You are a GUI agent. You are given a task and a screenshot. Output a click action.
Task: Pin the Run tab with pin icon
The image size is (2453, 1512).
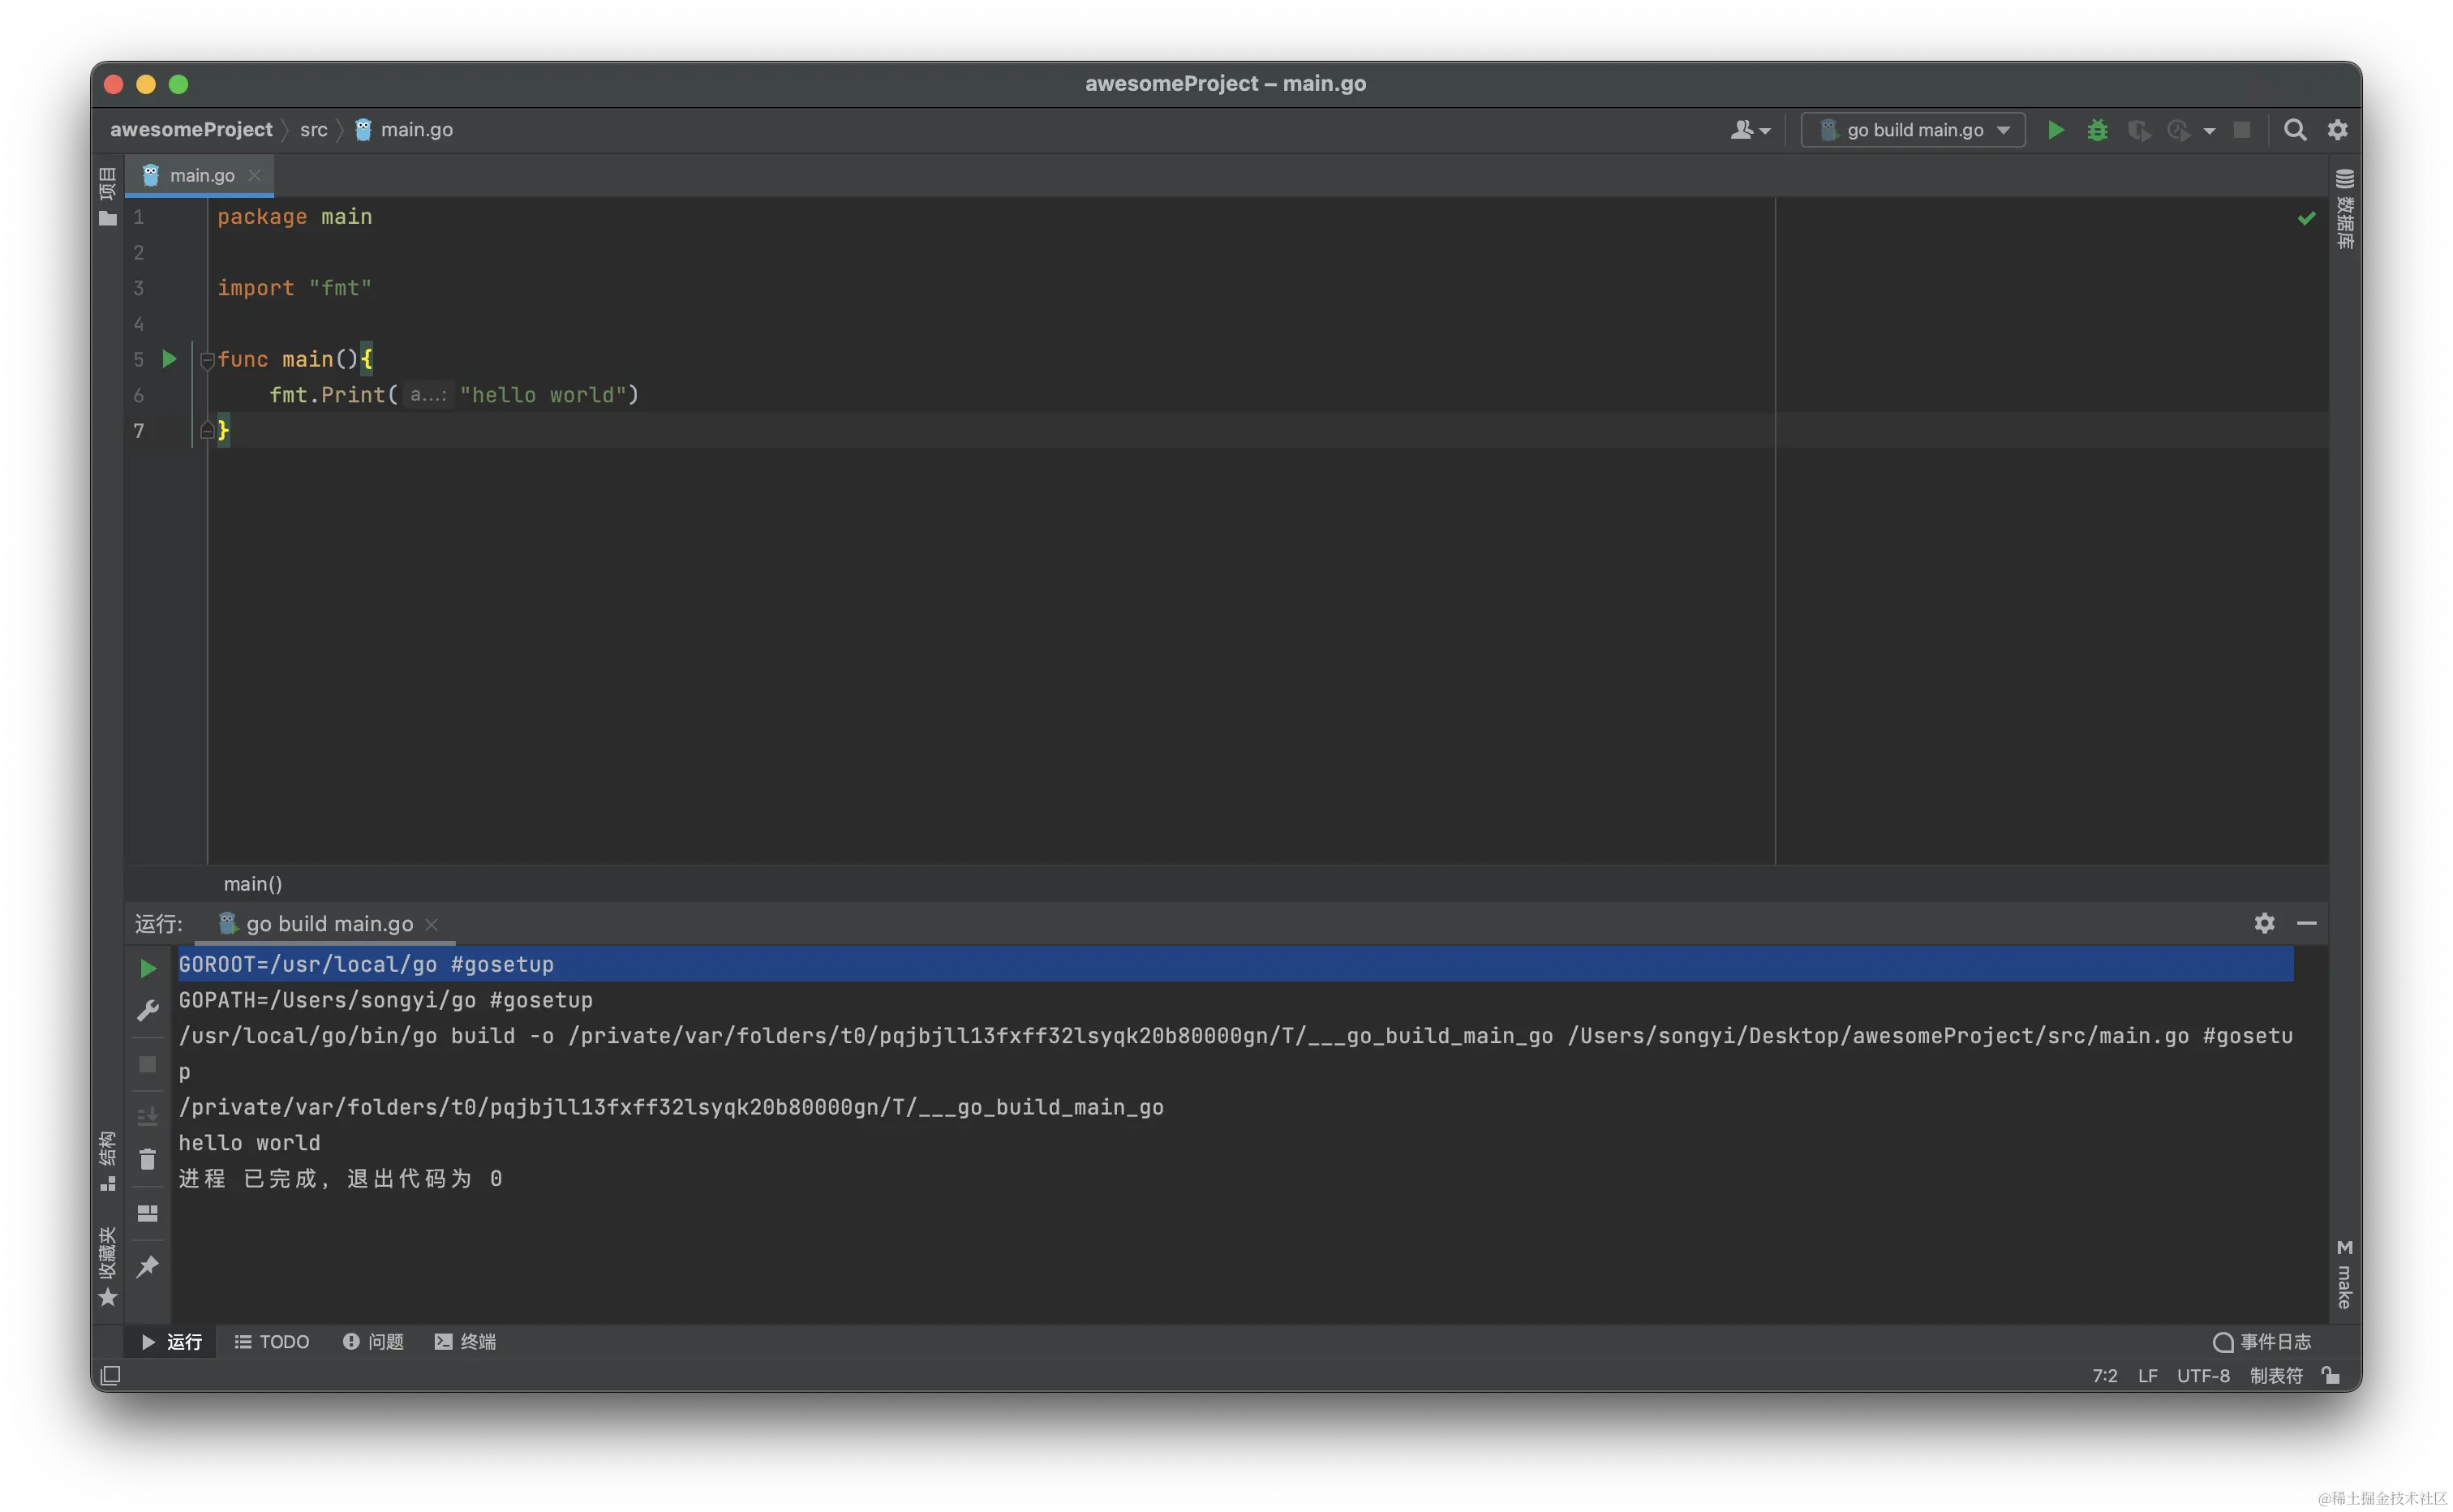(x=148, y=1267)
